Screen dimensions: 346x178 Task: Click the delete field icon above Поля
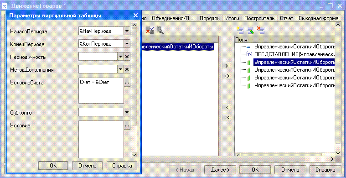pyautogui.click(x=261, y=30)
